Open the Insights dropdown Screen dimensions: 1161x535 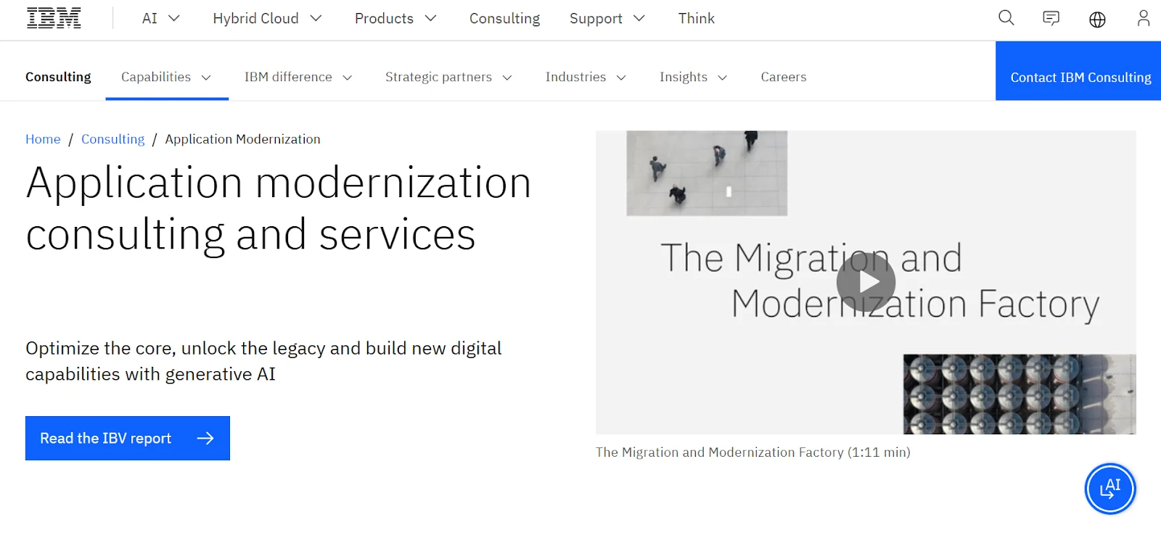(693, 77)
